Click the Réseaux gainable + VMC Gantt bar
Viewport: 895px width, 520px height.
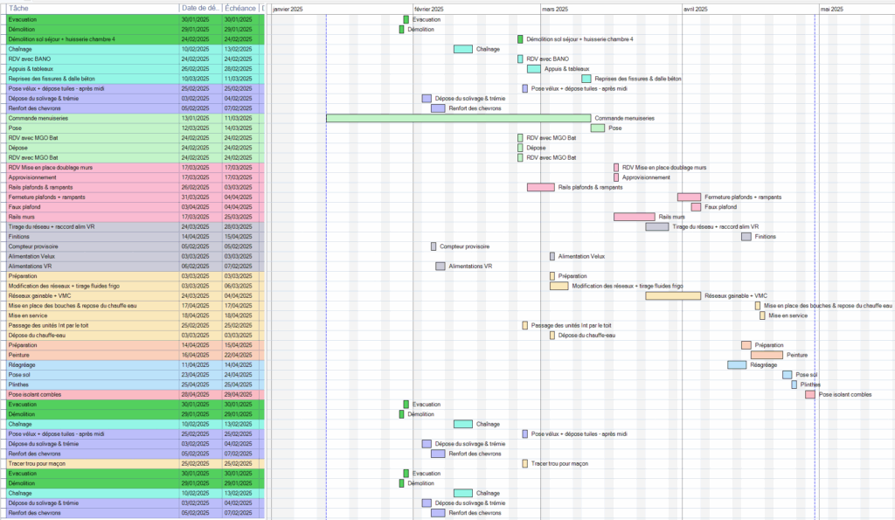pos(673,295)
